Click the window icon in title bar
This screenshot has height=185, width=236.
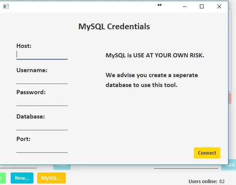pyautogui.click(x=6, y=6)
